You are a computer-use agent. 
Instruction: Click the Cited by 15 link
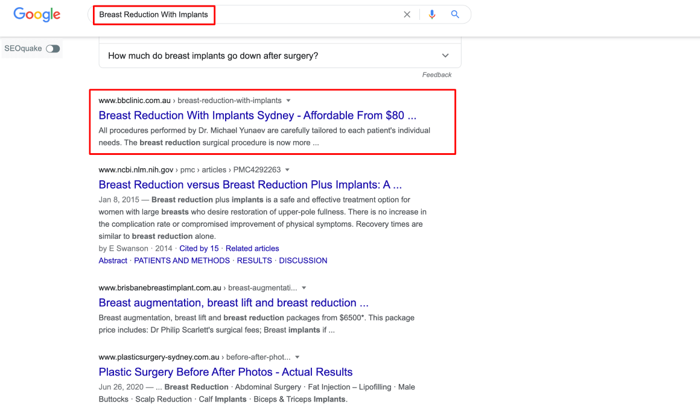click(199, 248)
